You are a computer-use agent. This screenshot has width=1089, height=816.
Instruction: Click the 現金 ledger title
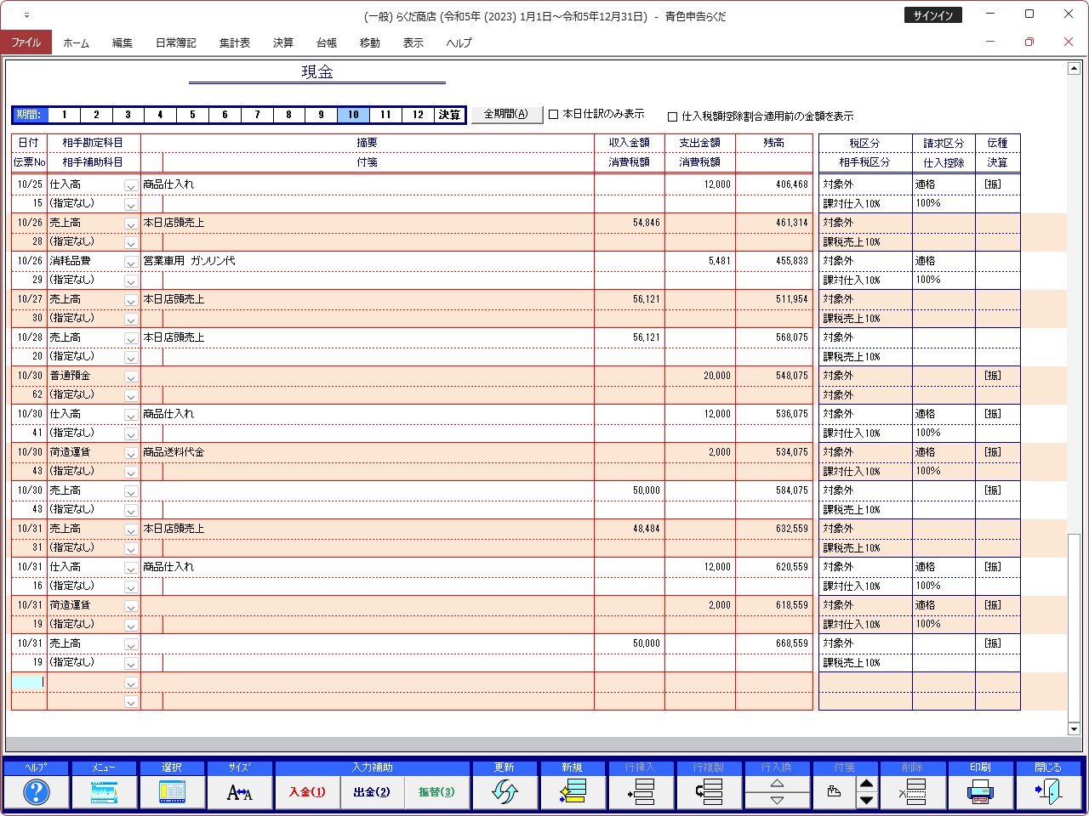317,72
